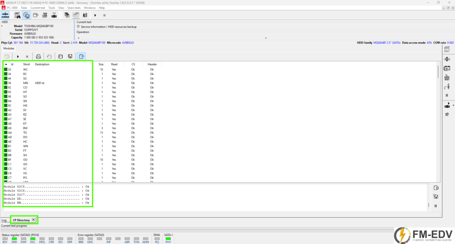Open the Windows menu
455x244 pixels.
point(90,8)
